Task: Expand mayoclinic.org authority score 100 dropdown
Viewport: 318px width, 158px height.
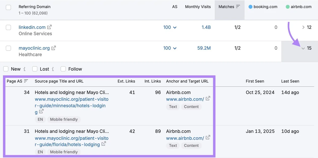Action: tap(170, 48)
